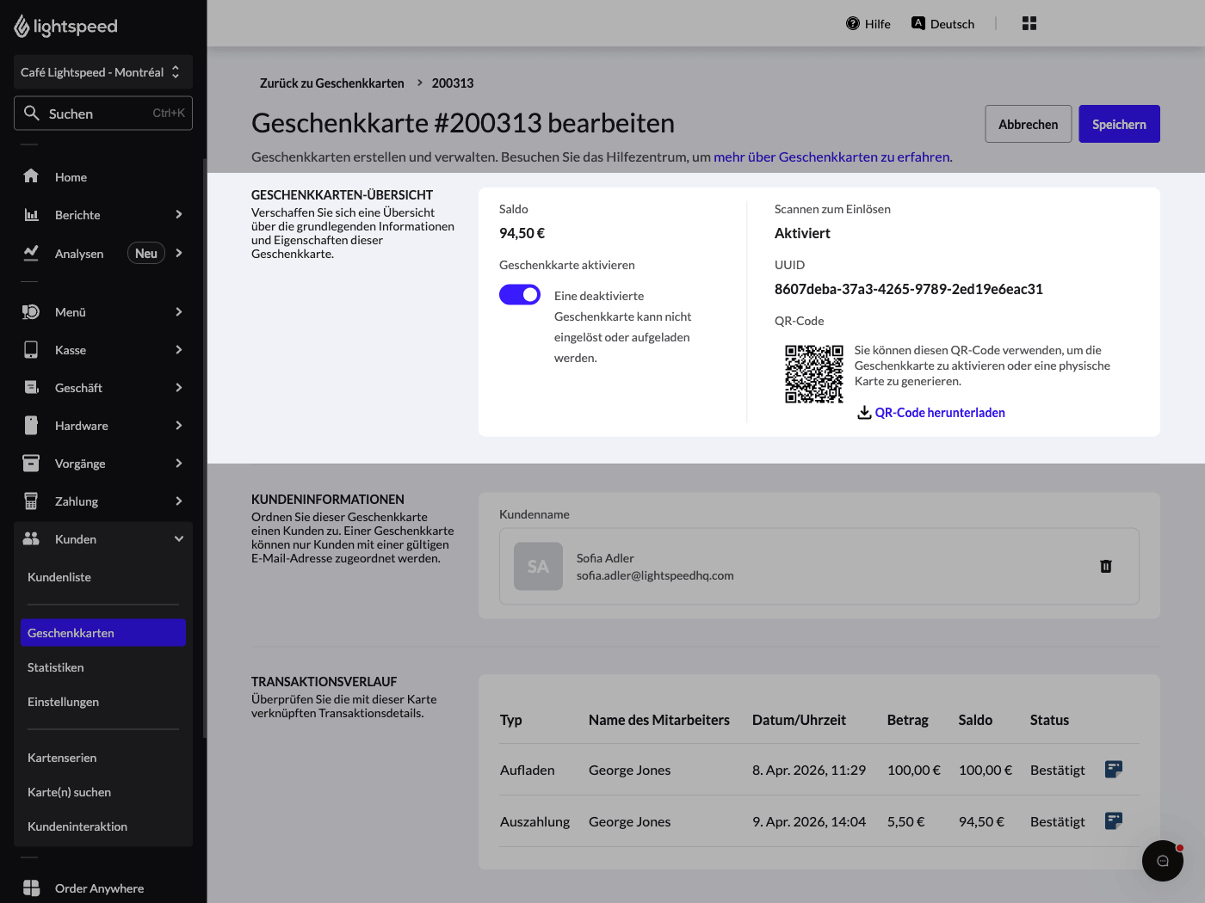Open Kartenserien menu item
The image size is (1205, 903).
click(x=62, y=758)
